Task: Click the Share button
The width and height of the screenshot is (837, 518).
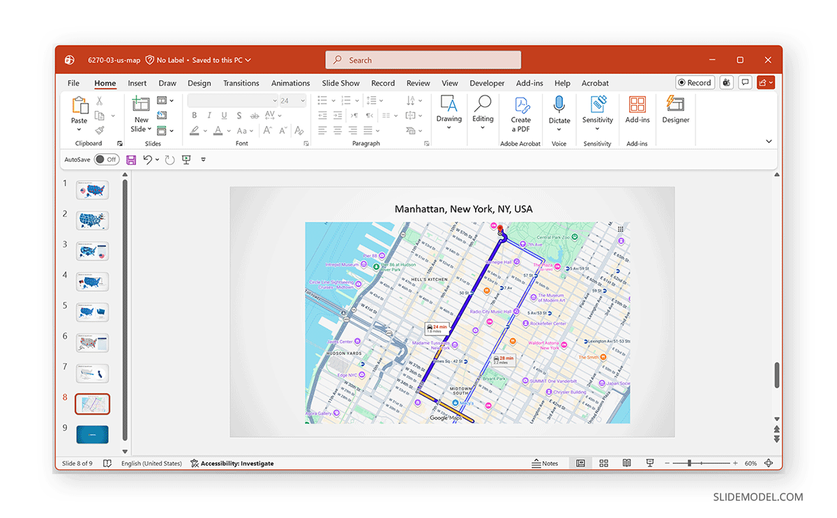Action: coord(766,82)
